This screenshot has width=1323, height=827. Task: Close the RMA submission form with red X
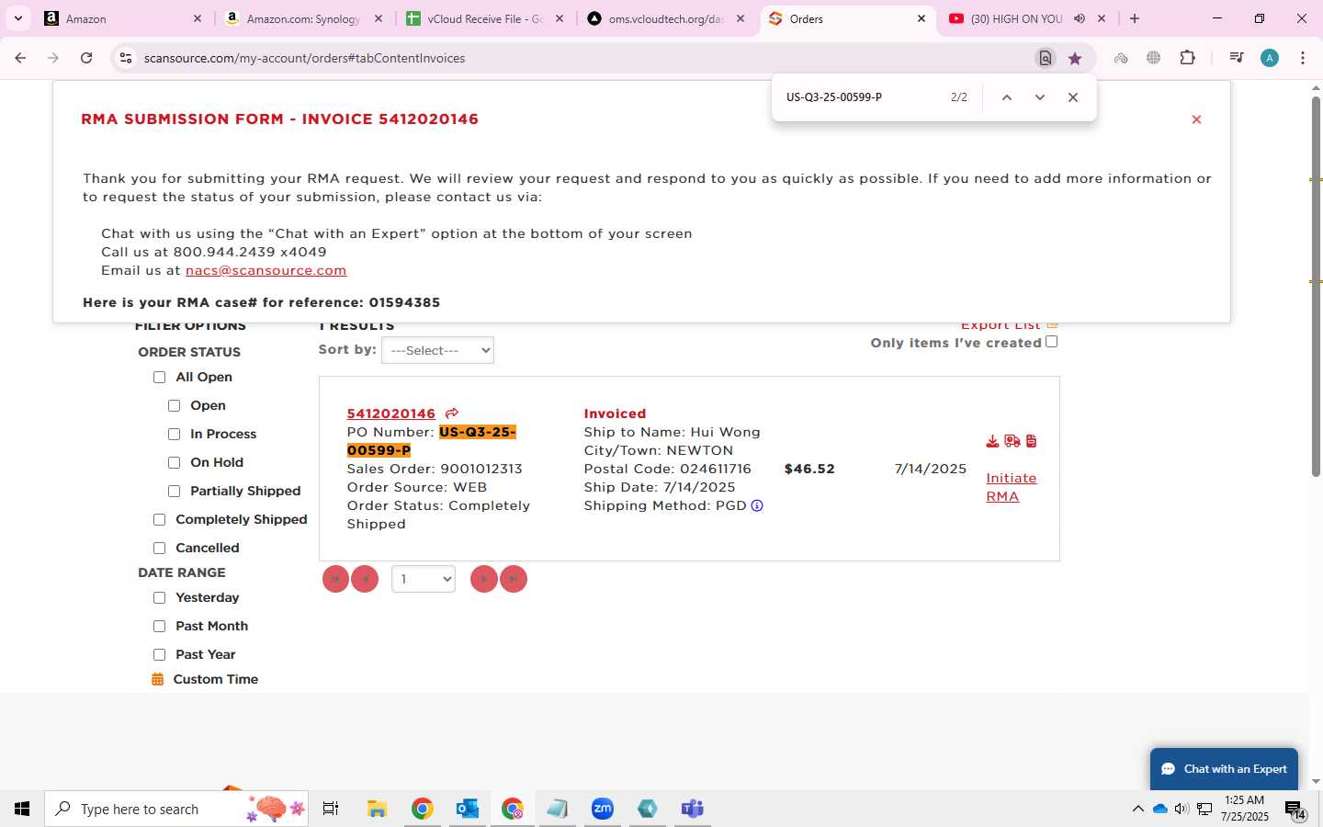click(x=1196, y=119)
